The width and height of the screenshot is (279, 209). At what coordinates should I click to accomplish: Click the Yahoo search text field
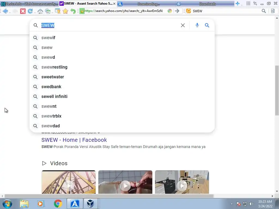pyautogui.click(x=110, y=25)
